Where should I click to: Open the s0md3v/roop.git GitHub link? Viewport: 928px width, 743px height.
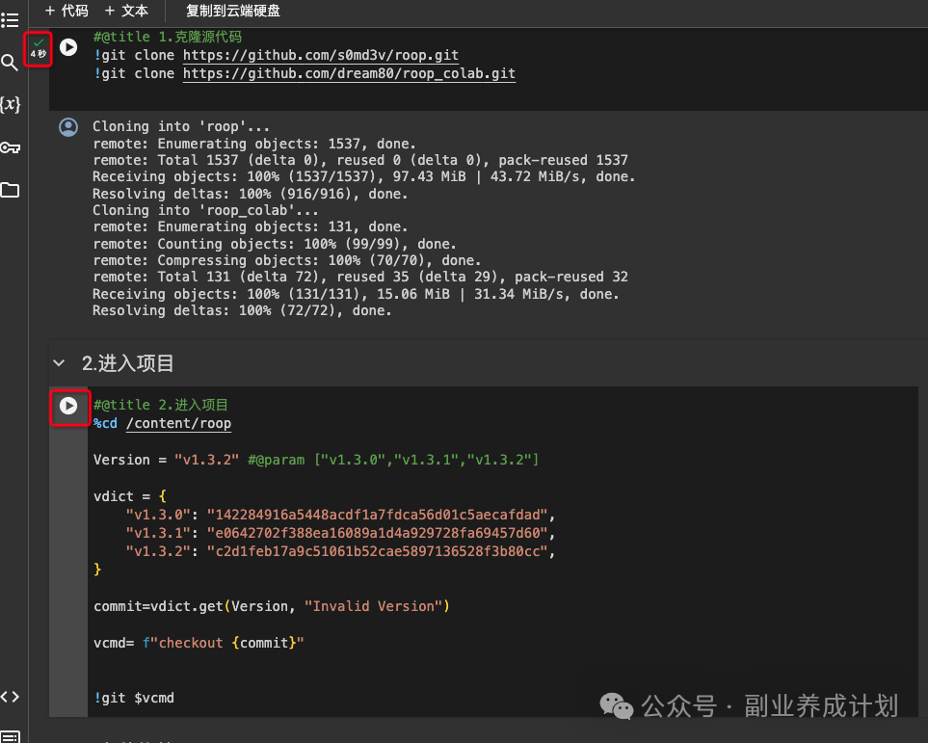click(320, 56)
